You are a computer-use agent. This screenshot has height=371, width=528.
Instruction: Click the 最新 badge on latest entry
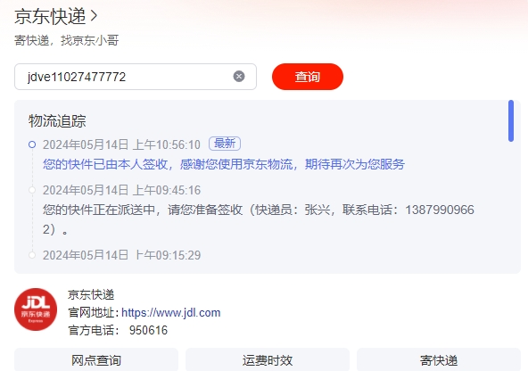pyautogui.click(x=225, y=144)
